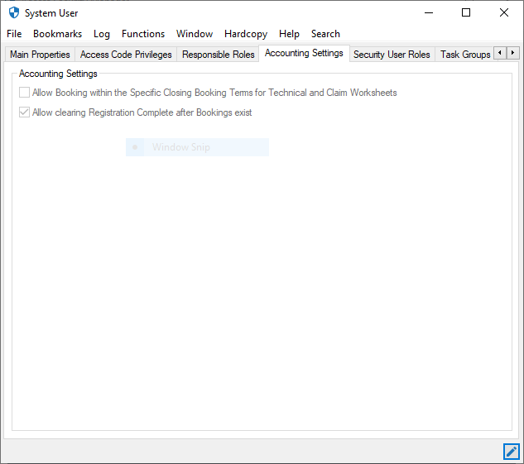The width and height of the screenshot is (524, 464).
Task: Maximize the System User window
Action: click(466, 12)
